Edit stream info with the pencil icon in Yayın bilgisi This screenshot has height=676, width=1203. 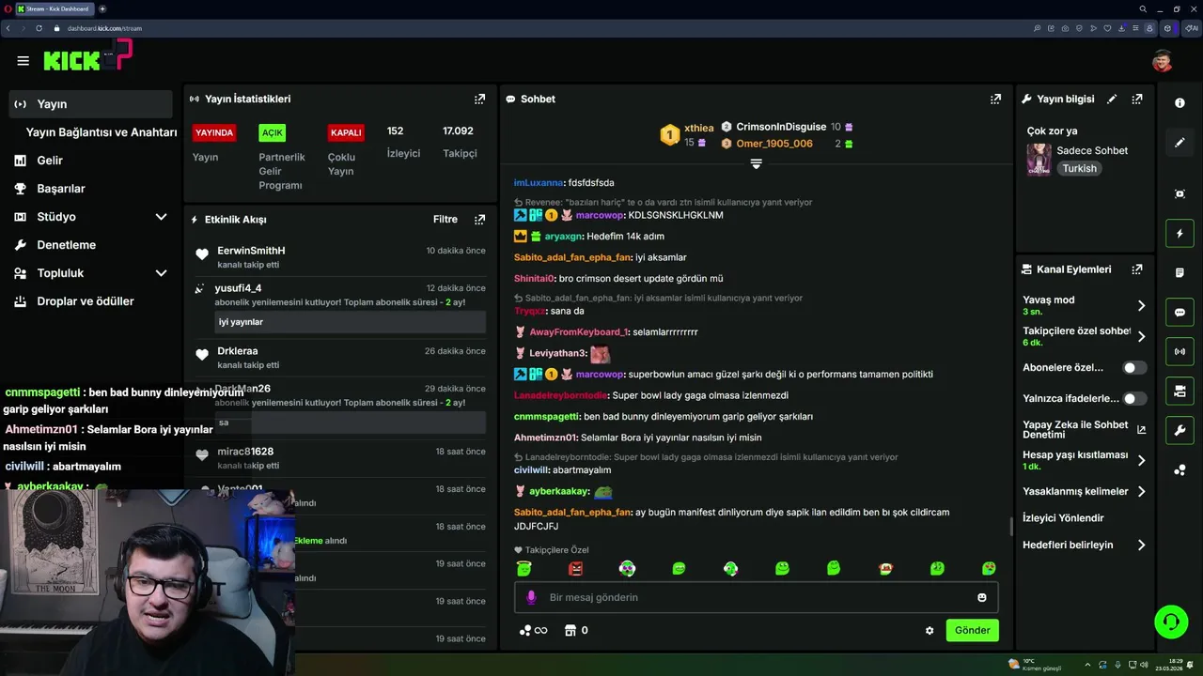click(x=1112, y=99)
